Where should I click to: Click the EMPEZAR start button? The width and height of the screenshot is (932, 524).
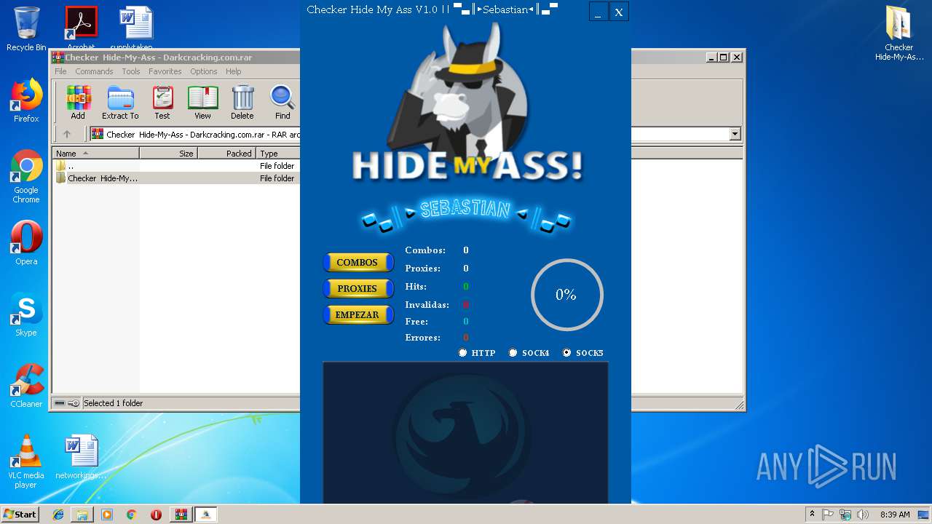tap(358, 315)
